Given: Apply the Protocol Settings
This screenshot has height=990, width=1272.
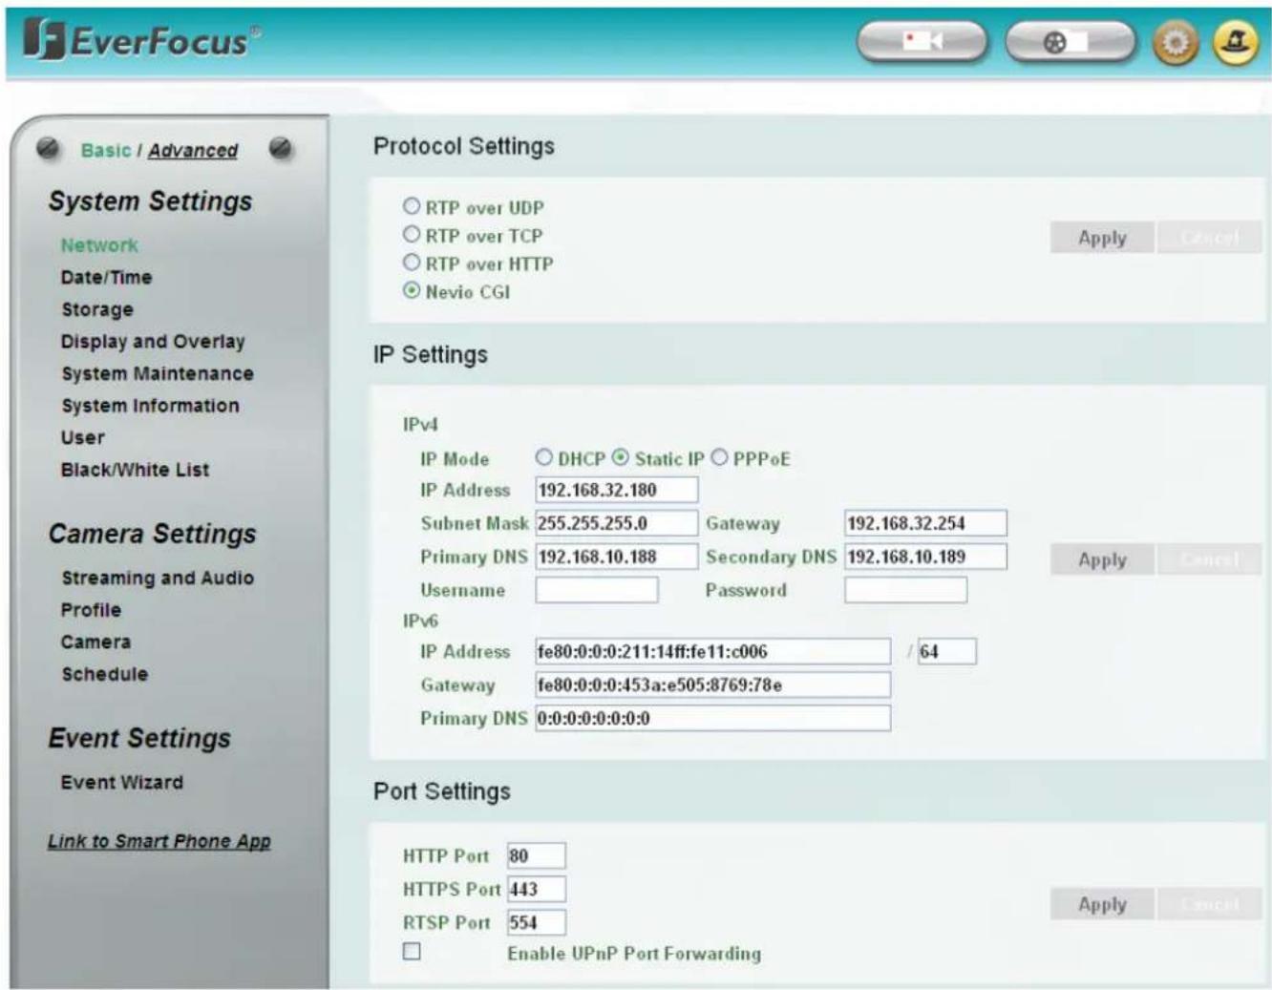Looking at the screenshot, I should click(1102, 237).
